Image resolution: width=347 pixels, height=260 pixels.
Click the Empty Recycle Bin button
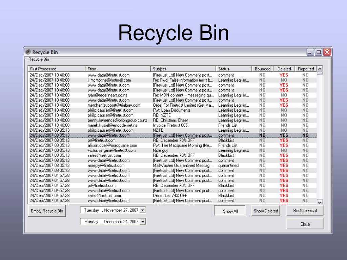point(47,211)
